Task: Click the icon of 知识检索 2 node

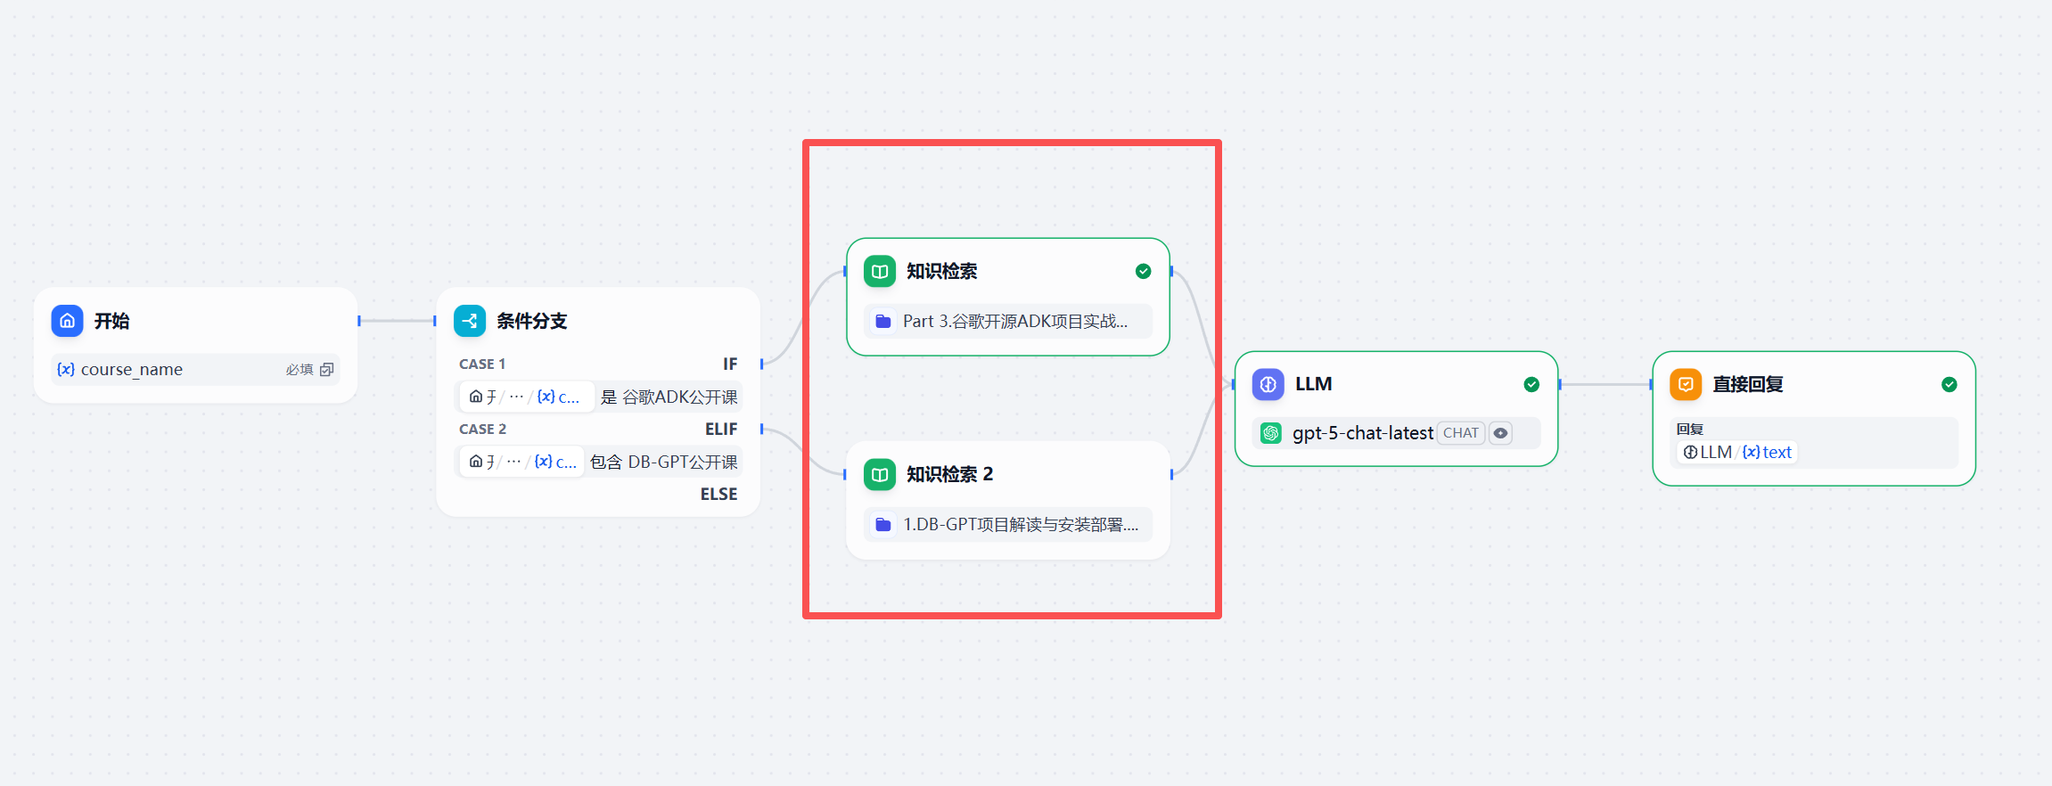Action: click(880, 474)
